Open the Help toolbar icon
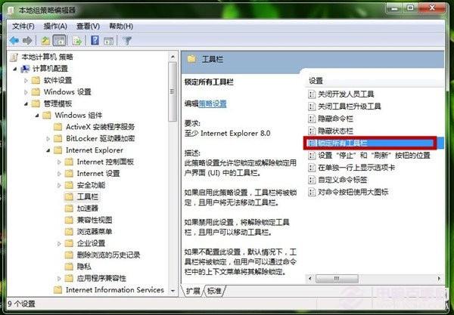Image resolution: width=454 pixels, height=315 pixels. coord(95,41)
